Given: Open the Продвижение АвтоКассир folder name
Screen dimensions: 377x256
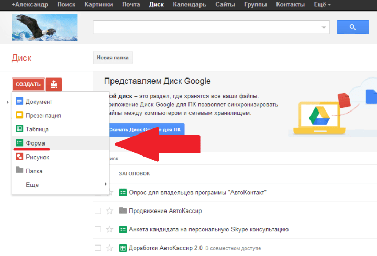Looking at the screenshot, I should point(165,211).
